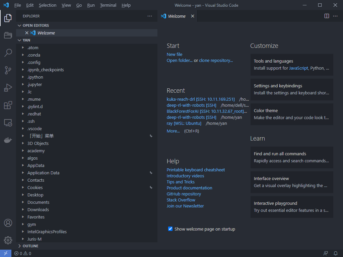This screenshot has height=257, width=343.
Task: Open the Manage gear icon
Action: (8, 240)
